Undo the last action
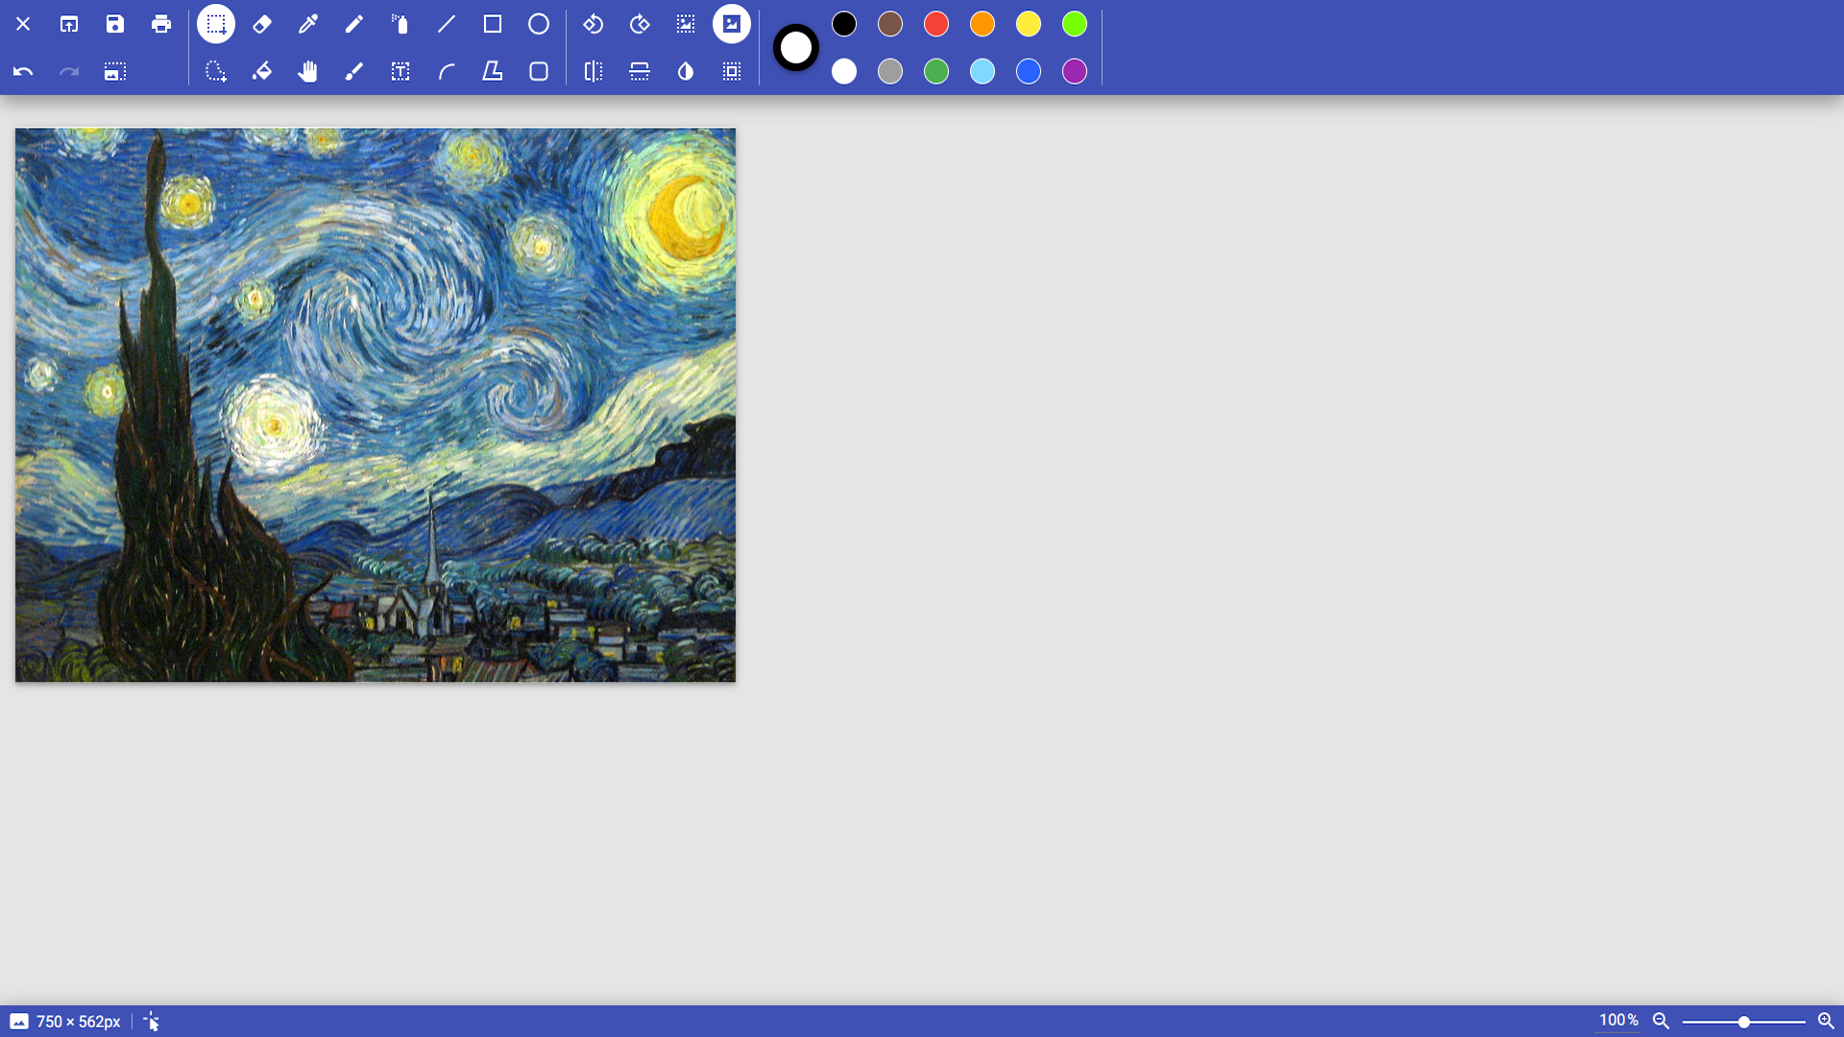This screenshot has width=1844, height=1037. [23, 71]
